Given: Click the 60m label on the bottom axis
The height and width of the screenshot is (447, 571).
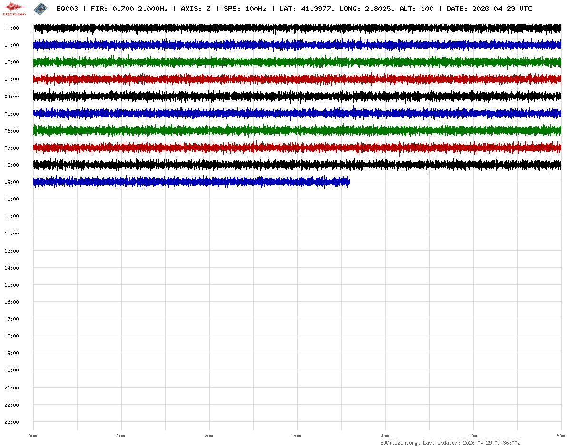Looking at the screenshot, I should coord(561,436).
